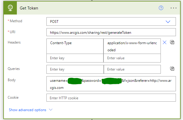Open the help question mark icon
The width and height of the screenshot is (183, 120).
tap(161, 8)
